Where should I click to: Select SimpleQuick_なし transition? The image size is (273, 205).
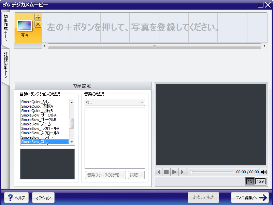[45, 102]
